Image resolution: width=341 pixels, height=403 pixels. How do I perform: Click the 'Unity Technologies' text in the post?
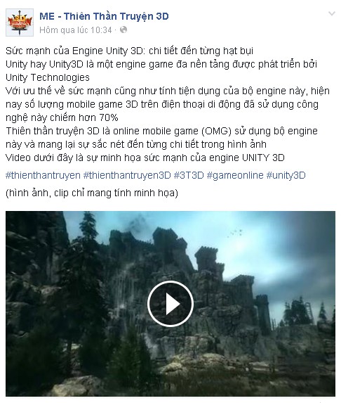point(48,77)
